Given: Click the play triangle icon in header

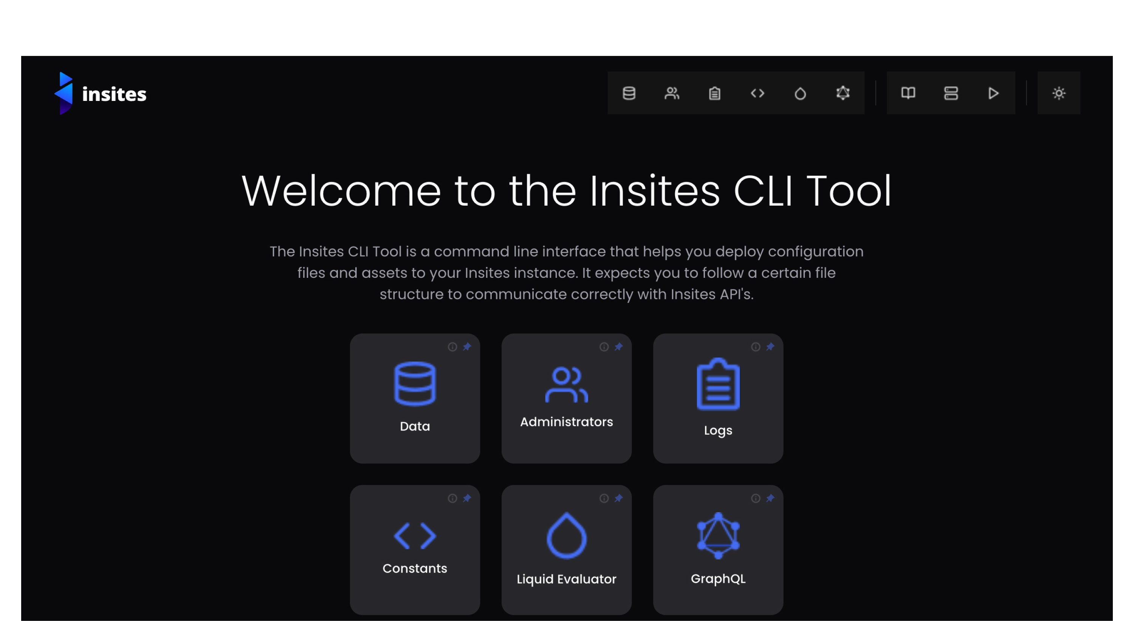Looking at the screenshot, I should point(993,93).
